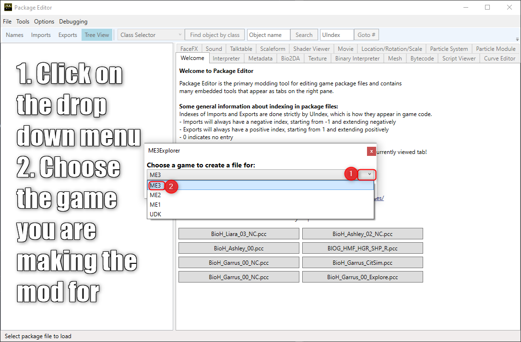Screen dimensions: 521x342
Task: Open the Shader Viewer tab
Action: click(311, 48)
